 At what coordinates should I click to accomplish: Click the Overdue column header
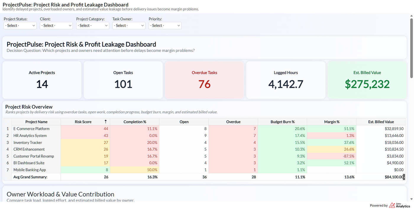point(233,122)
